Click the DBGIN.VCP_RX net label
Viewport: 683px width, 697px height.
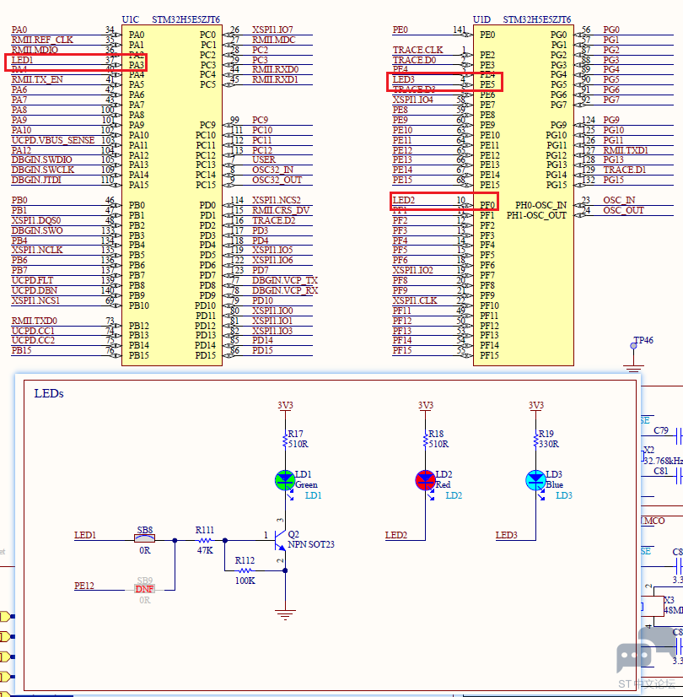[285, 291]
